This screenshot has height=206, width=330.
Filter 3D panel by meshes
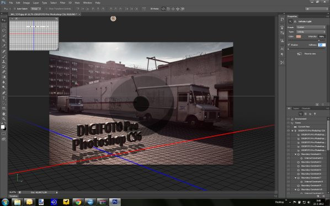pos(305,114)
